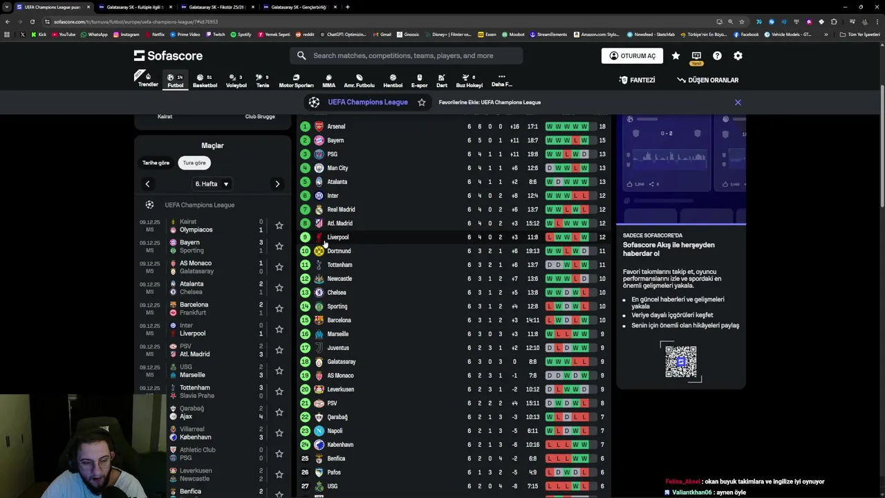This screenshot has height=498, width=885.
Task: Switch to Tenis sport tab
Action: 263,81
